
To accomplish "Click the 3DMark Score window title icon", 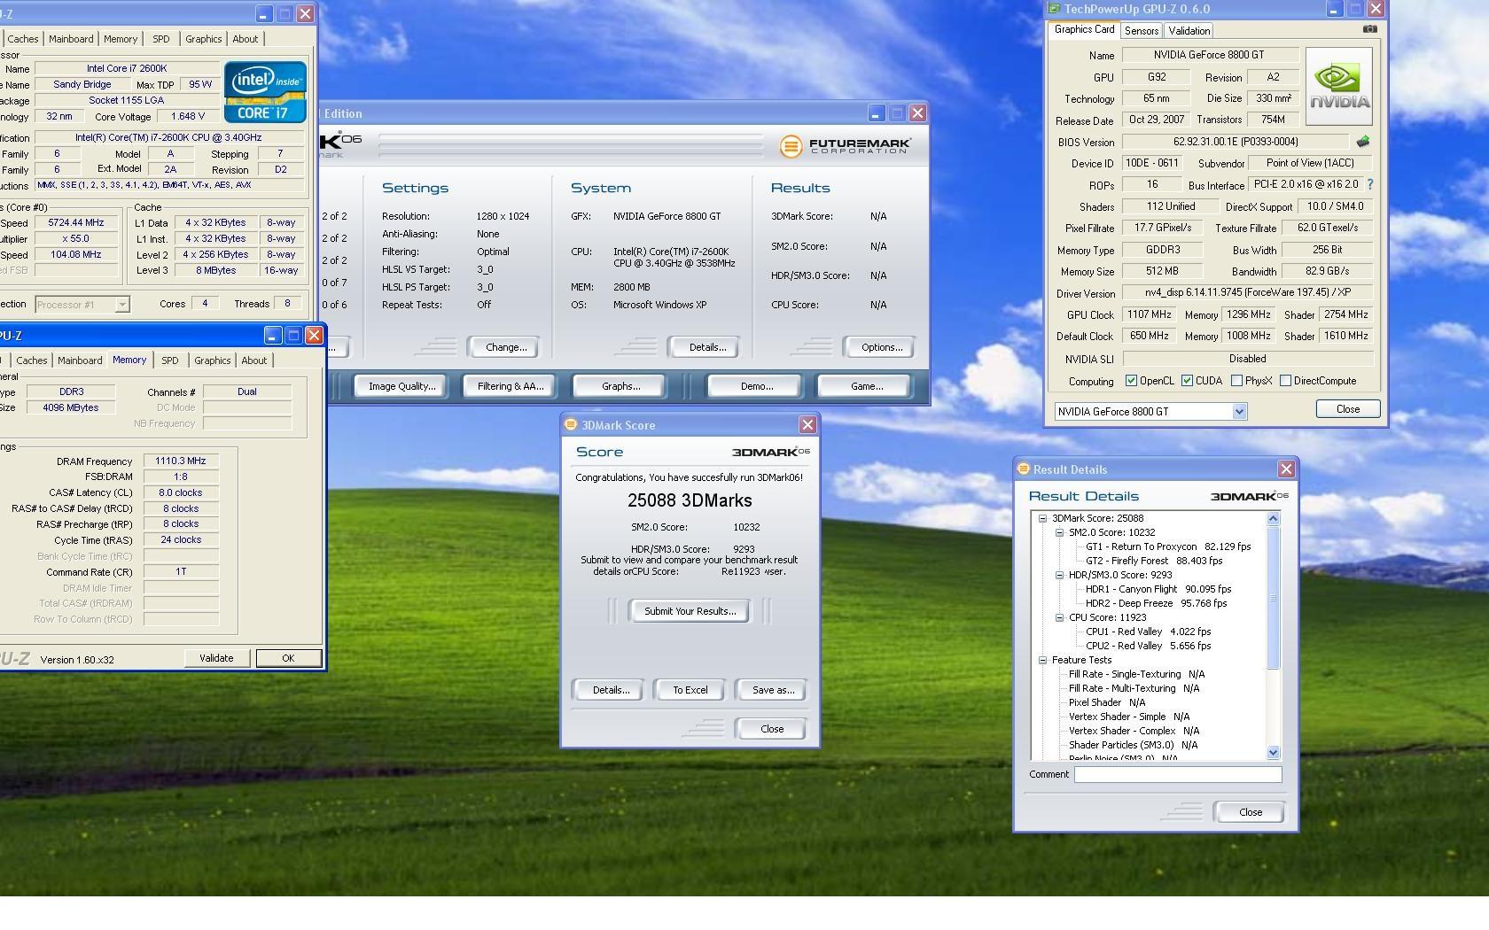I will pos(572,425).
